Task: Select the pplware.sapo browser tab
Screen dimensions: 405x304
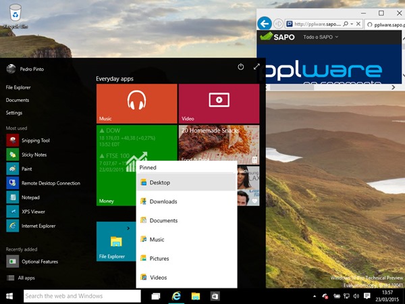Action: [385, 24]
